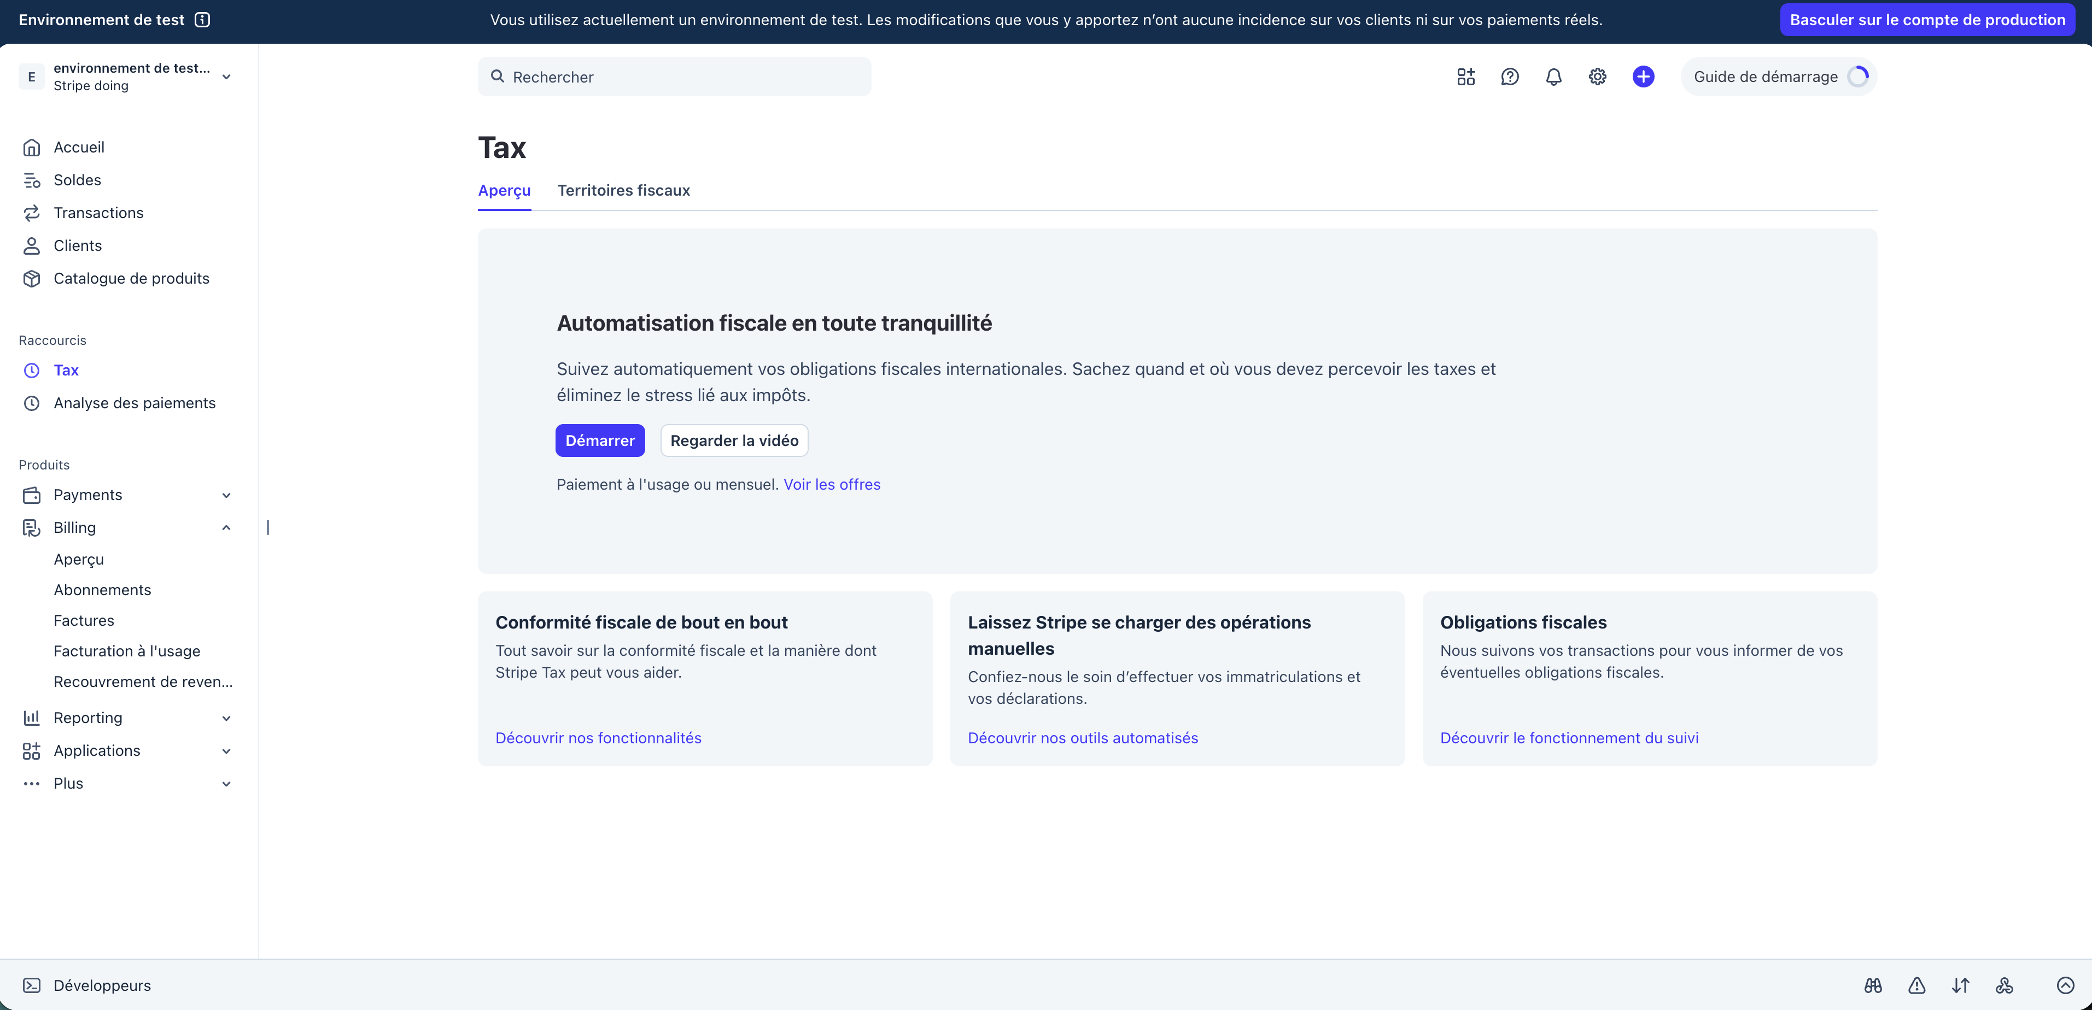This screenshot has height=1010, width=2092.
Task: Click the Démarrer button
Action: click(x=600, y=440)
